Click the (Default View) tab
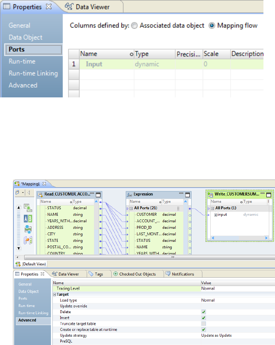 [x=31, y=264]
